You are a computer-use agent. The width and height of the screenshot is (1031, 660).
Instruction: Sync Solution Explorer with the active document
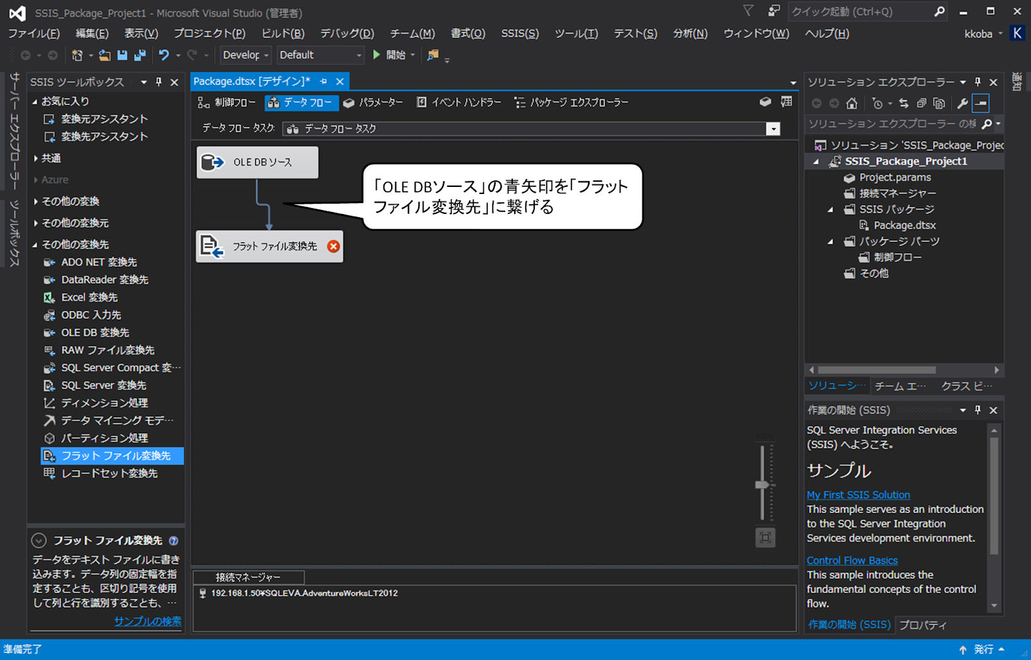pyautogui.click(x=903, y=103)
